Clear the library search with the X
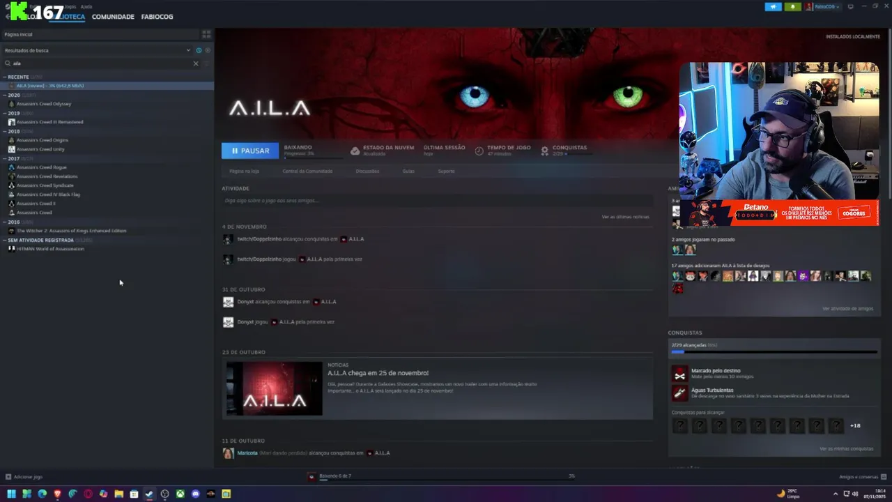The image size is (892, 502). (x=195, y=63)
